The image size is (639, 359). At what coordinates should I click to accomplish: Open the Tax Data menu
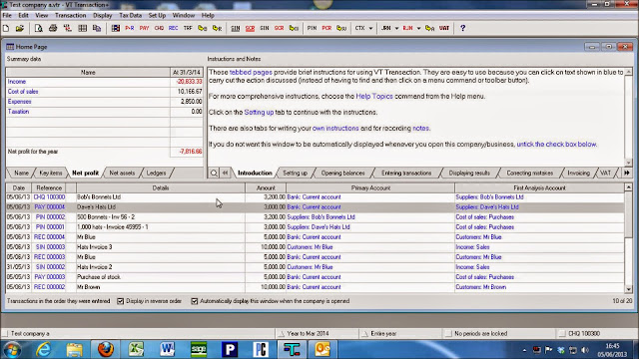tap(131, 16)
